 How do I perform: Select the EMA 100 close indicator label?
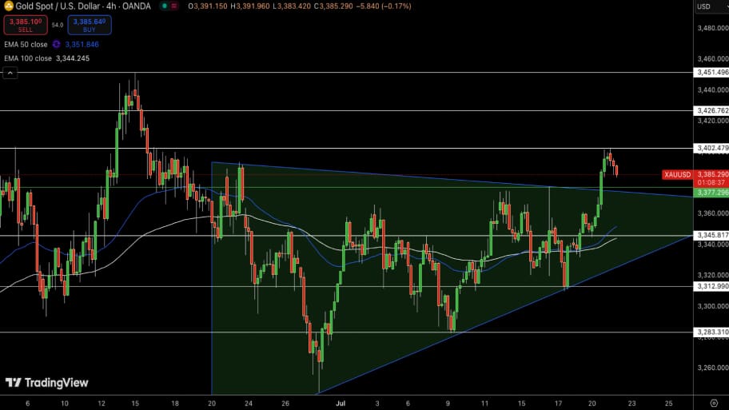[x=28, y=58]
